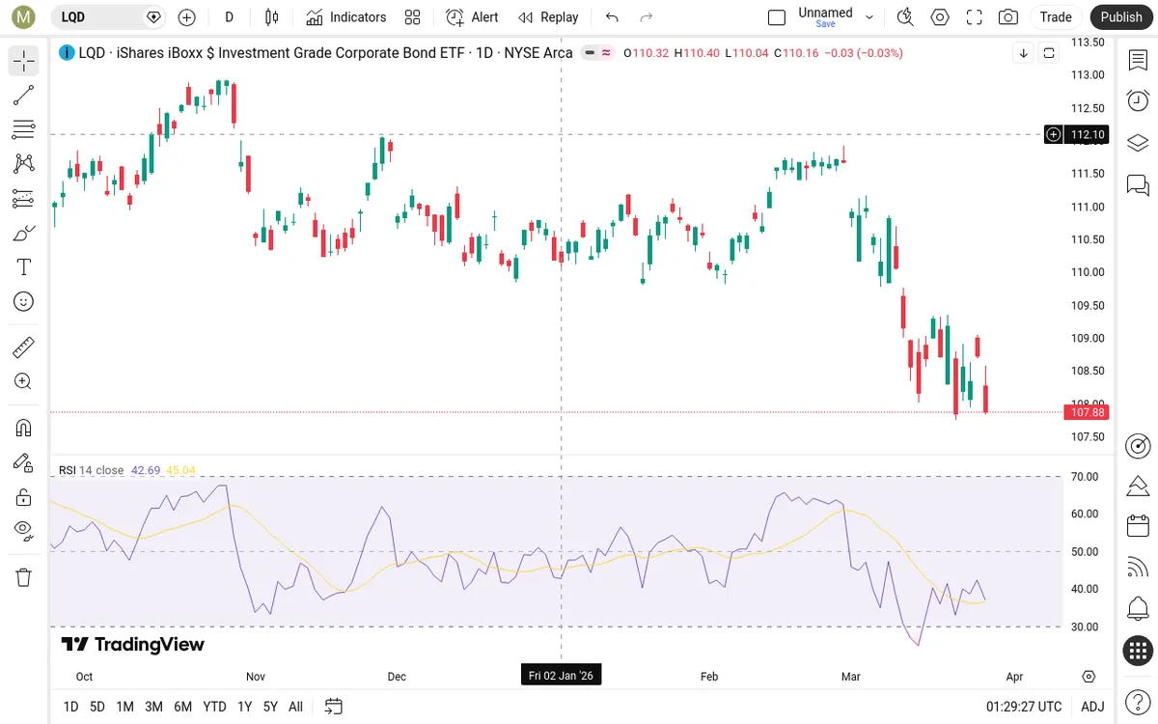Change the candlestick chart style
The height and width of the screenshot is (724, 1158).
[x=272, y=17]
